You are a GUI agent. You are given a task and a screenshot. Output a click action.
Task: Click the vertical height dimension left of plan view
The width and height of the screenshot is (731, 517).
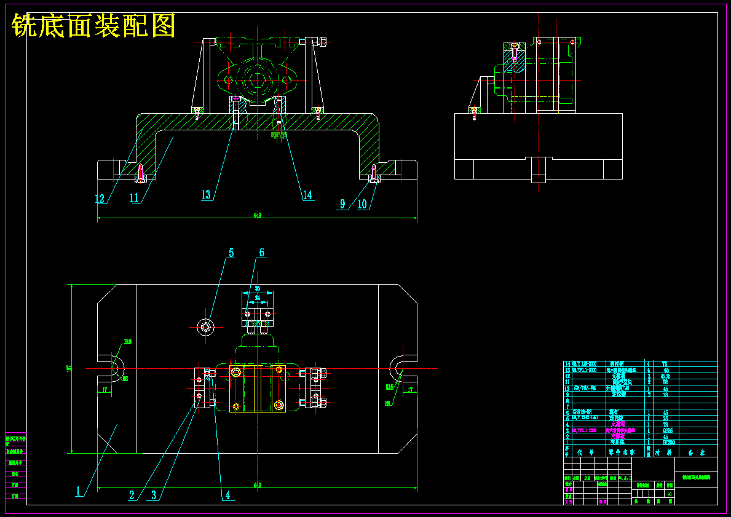tap(69, 368)
